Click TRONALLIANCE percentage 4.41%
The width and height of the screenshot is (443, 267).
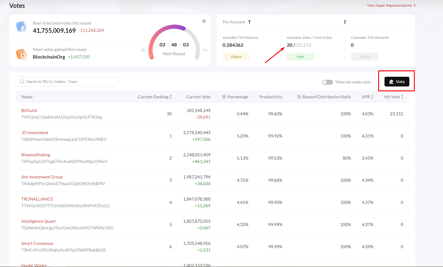click(x=243, y=202)
